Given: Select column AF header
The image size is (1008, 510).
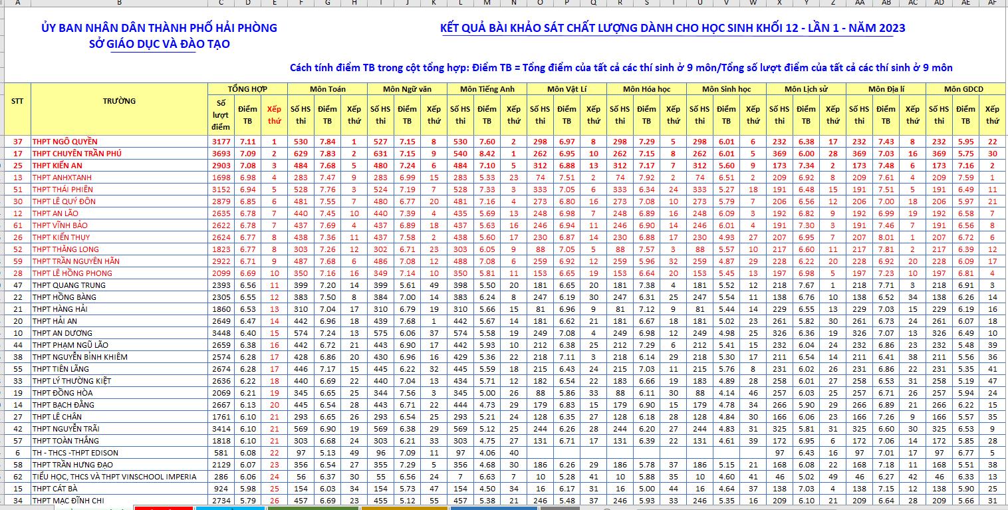Looking at the screenshot, I should coord(992,3).
